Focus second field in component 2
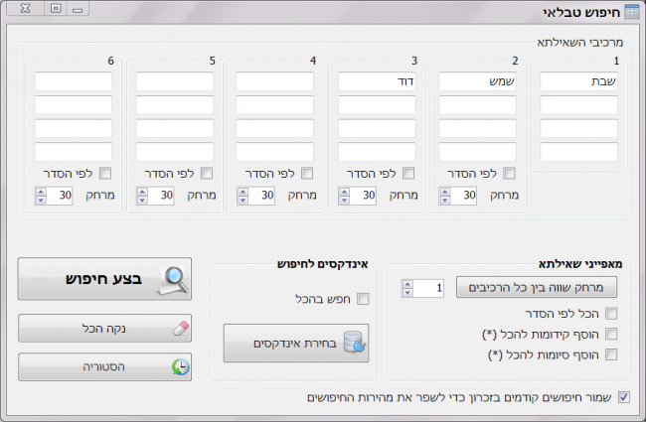 (x=477, y=105)
